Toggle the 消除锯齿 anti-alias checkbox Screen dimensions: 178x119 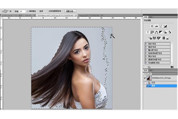pos(28,11)
